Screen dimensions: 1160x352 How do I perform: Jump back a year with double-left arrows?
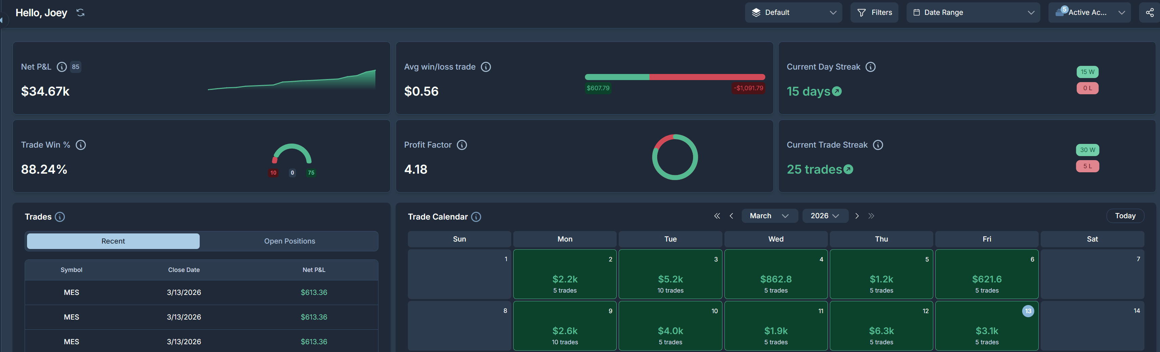(x=717, y=216)
